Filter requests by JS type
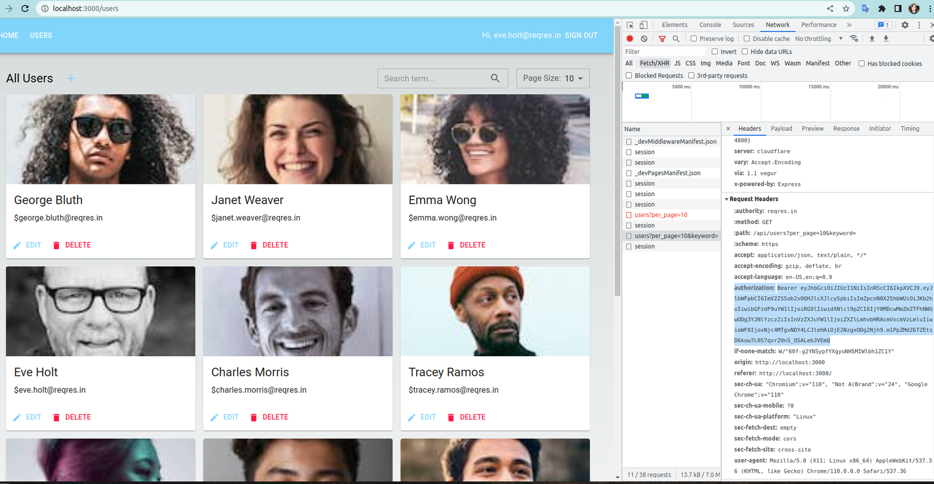The width and height of the screenshot is (934, 484). click(x=677, y=63)
